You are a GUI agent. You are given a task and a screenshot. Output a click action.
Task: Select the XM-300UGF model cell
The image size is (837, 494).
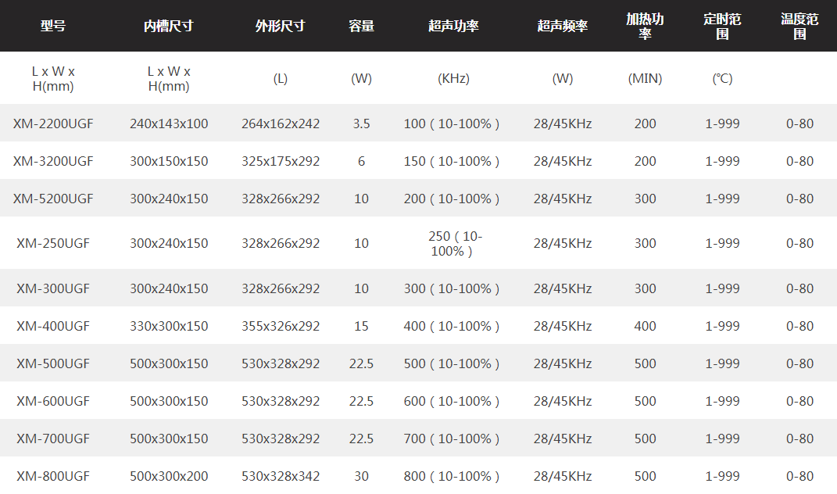(53, 288)
